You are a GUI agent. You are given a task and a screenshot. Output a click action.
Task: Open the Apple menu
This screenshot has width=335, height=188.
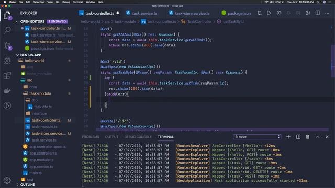coord(5,2)
